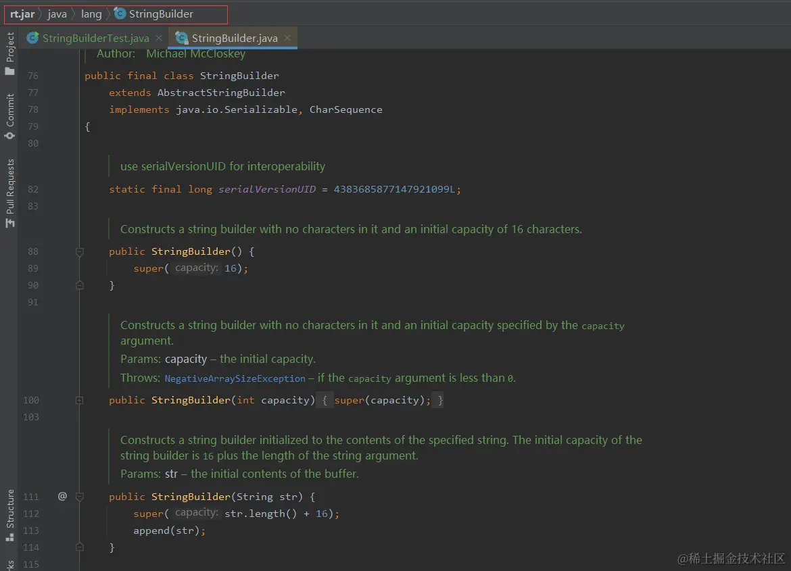Click folded super(capacity) body on line 100

coord(379,400)
